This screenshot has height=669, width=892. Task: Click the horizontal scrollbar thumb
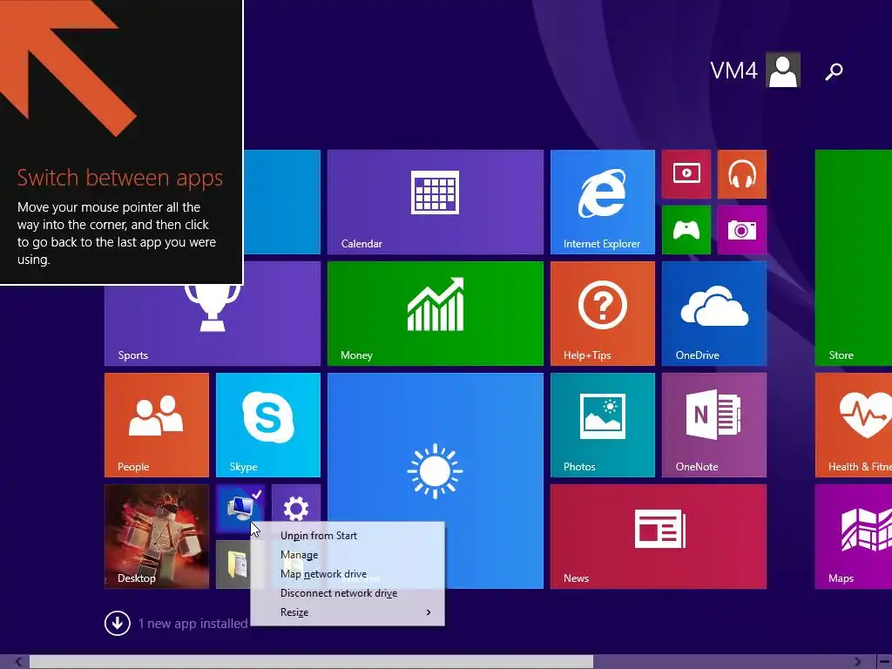[311, 662]
